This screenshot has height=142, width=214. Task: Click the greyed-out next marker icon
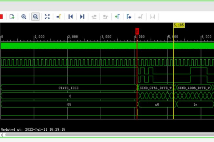[141, 16]
